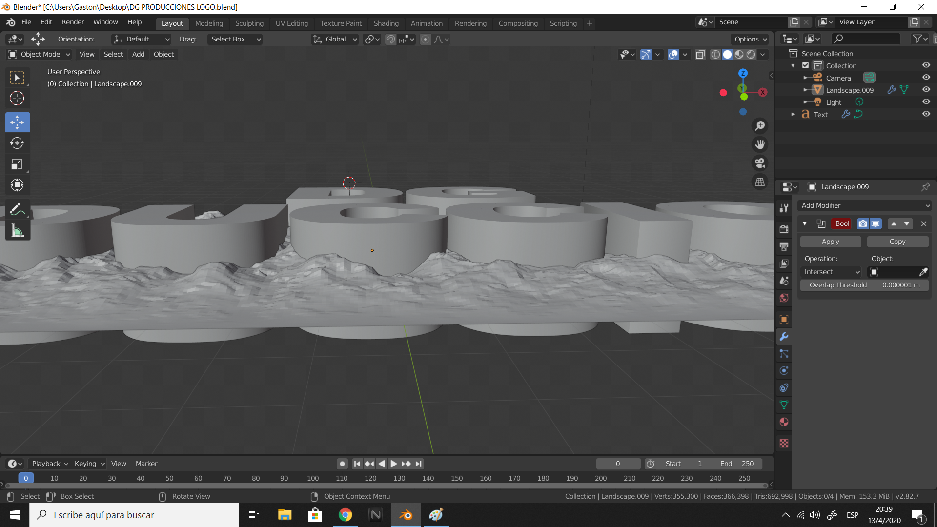Switch to the Sculpting workspace tab
The height and width of the screenshot is (527, 937).
[x=249, y=23]
